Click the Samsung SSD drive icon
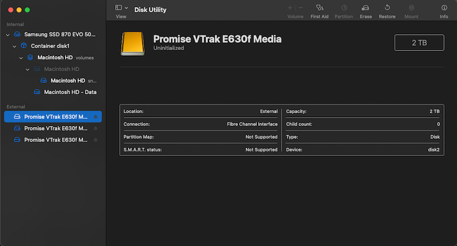 point(17,34)
